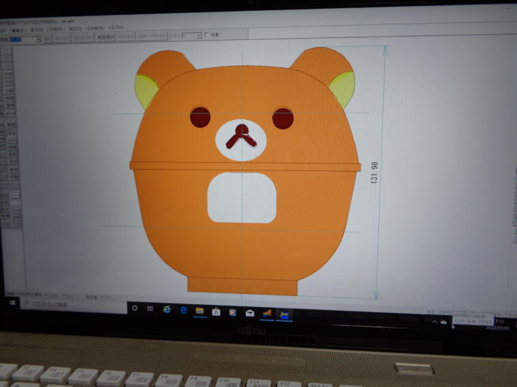
Task: Toggle the checkbox in the control bar
Action: [x=207, y=35]
